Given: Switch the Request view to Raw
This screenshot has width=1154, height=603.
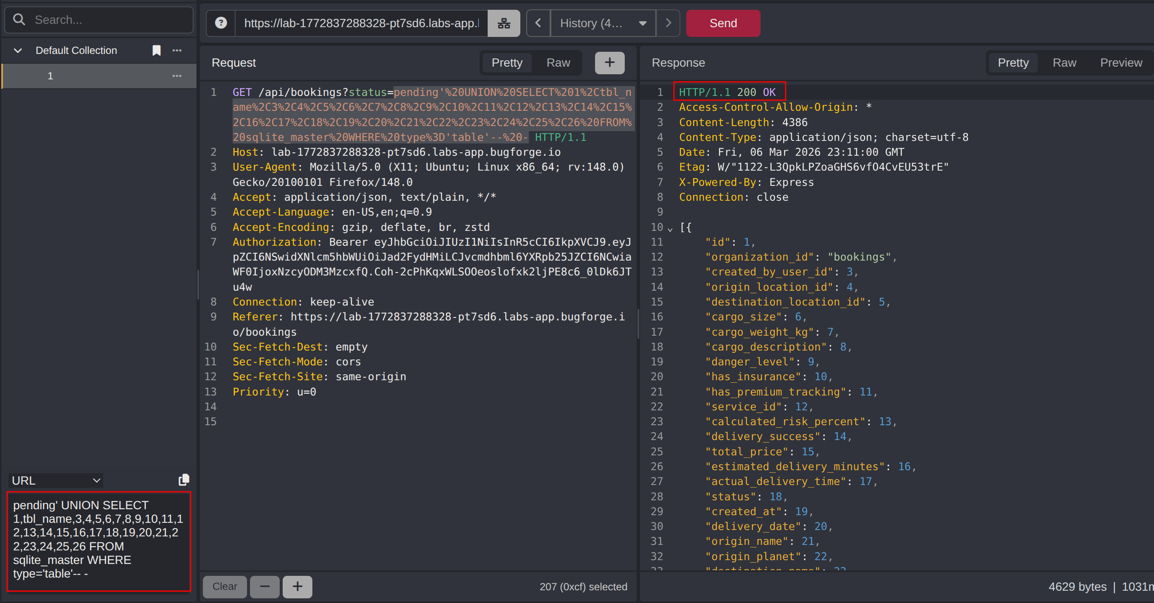Looking at the screenshot, I should (x=558, y=62).
